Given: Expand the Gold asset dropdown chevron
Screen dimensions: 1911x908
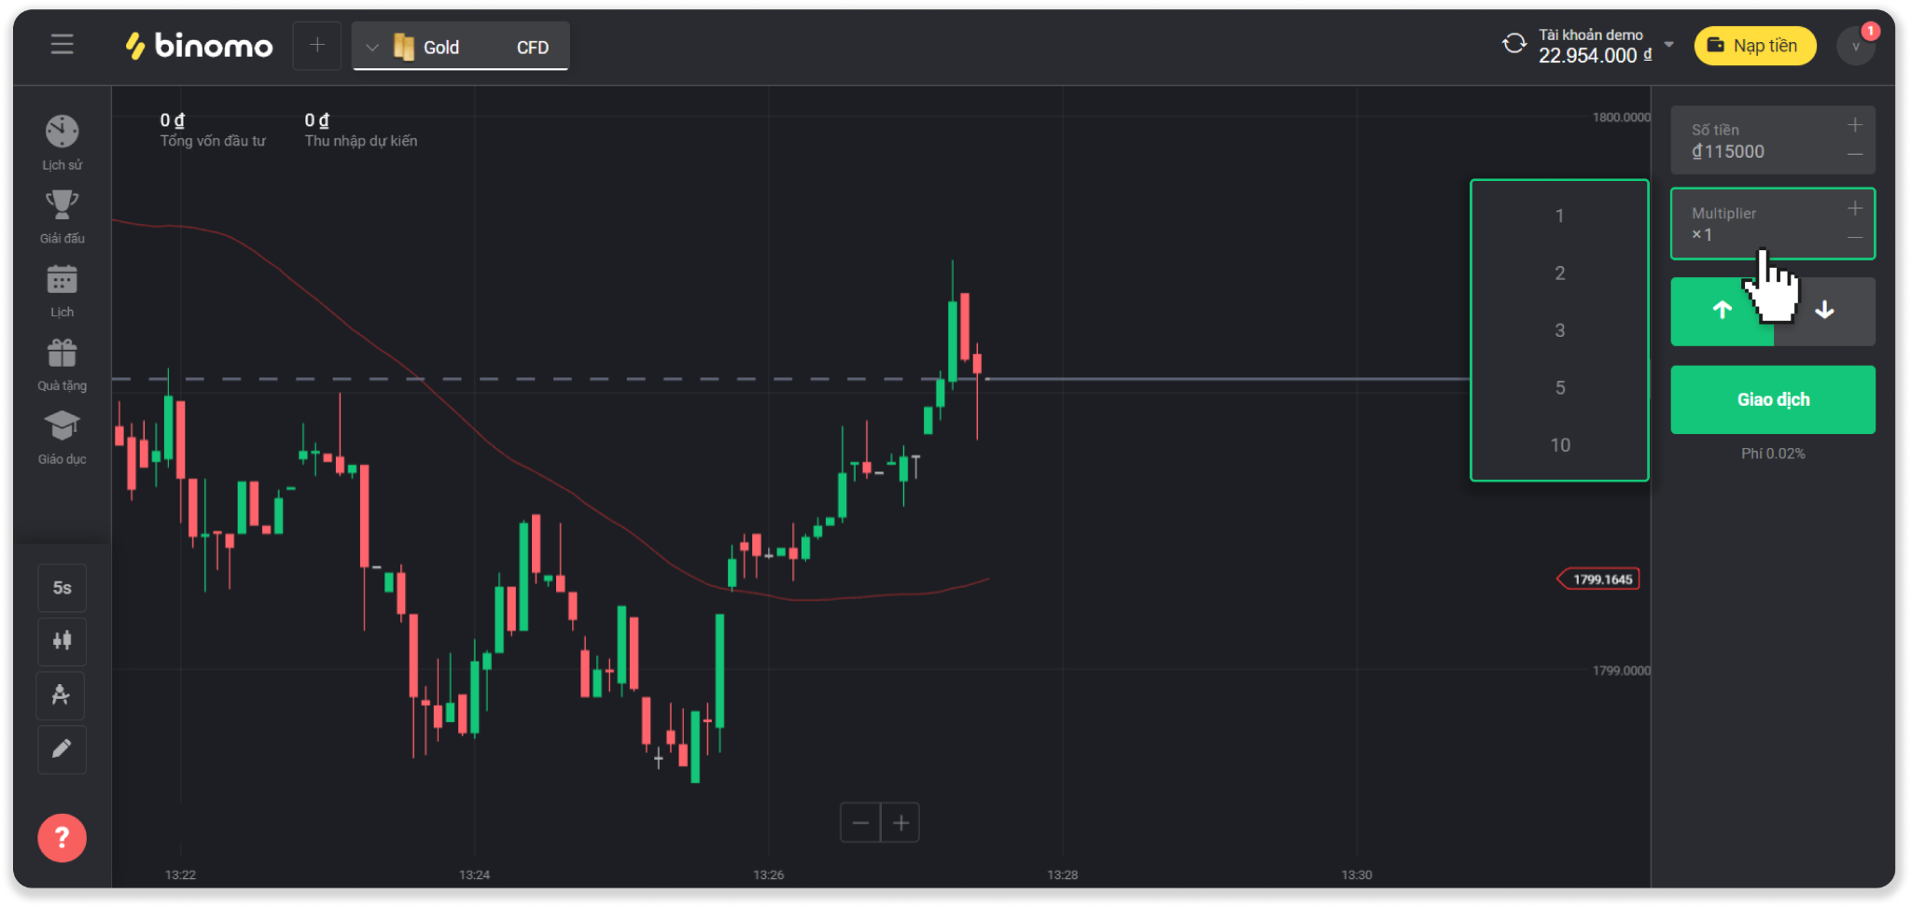Looking at the screenshot, I should tap(371, 47).
